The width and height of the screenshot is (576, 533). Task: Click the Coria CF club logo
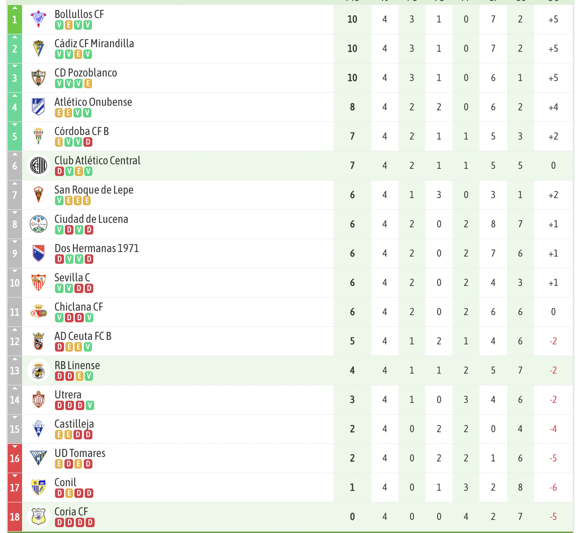[x=38, y=517]
